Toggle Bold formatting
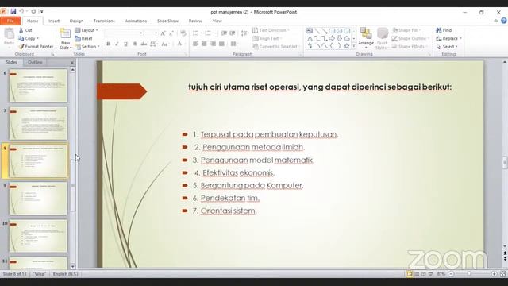508x286 pixels. point(108,44)
